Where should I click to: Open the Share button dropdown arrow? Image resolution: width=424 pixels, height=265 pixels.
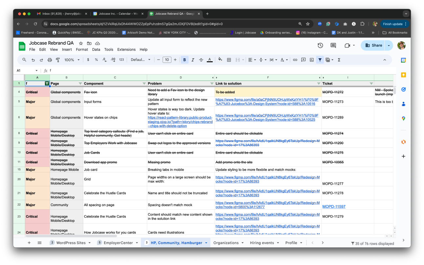click(389, 46)
